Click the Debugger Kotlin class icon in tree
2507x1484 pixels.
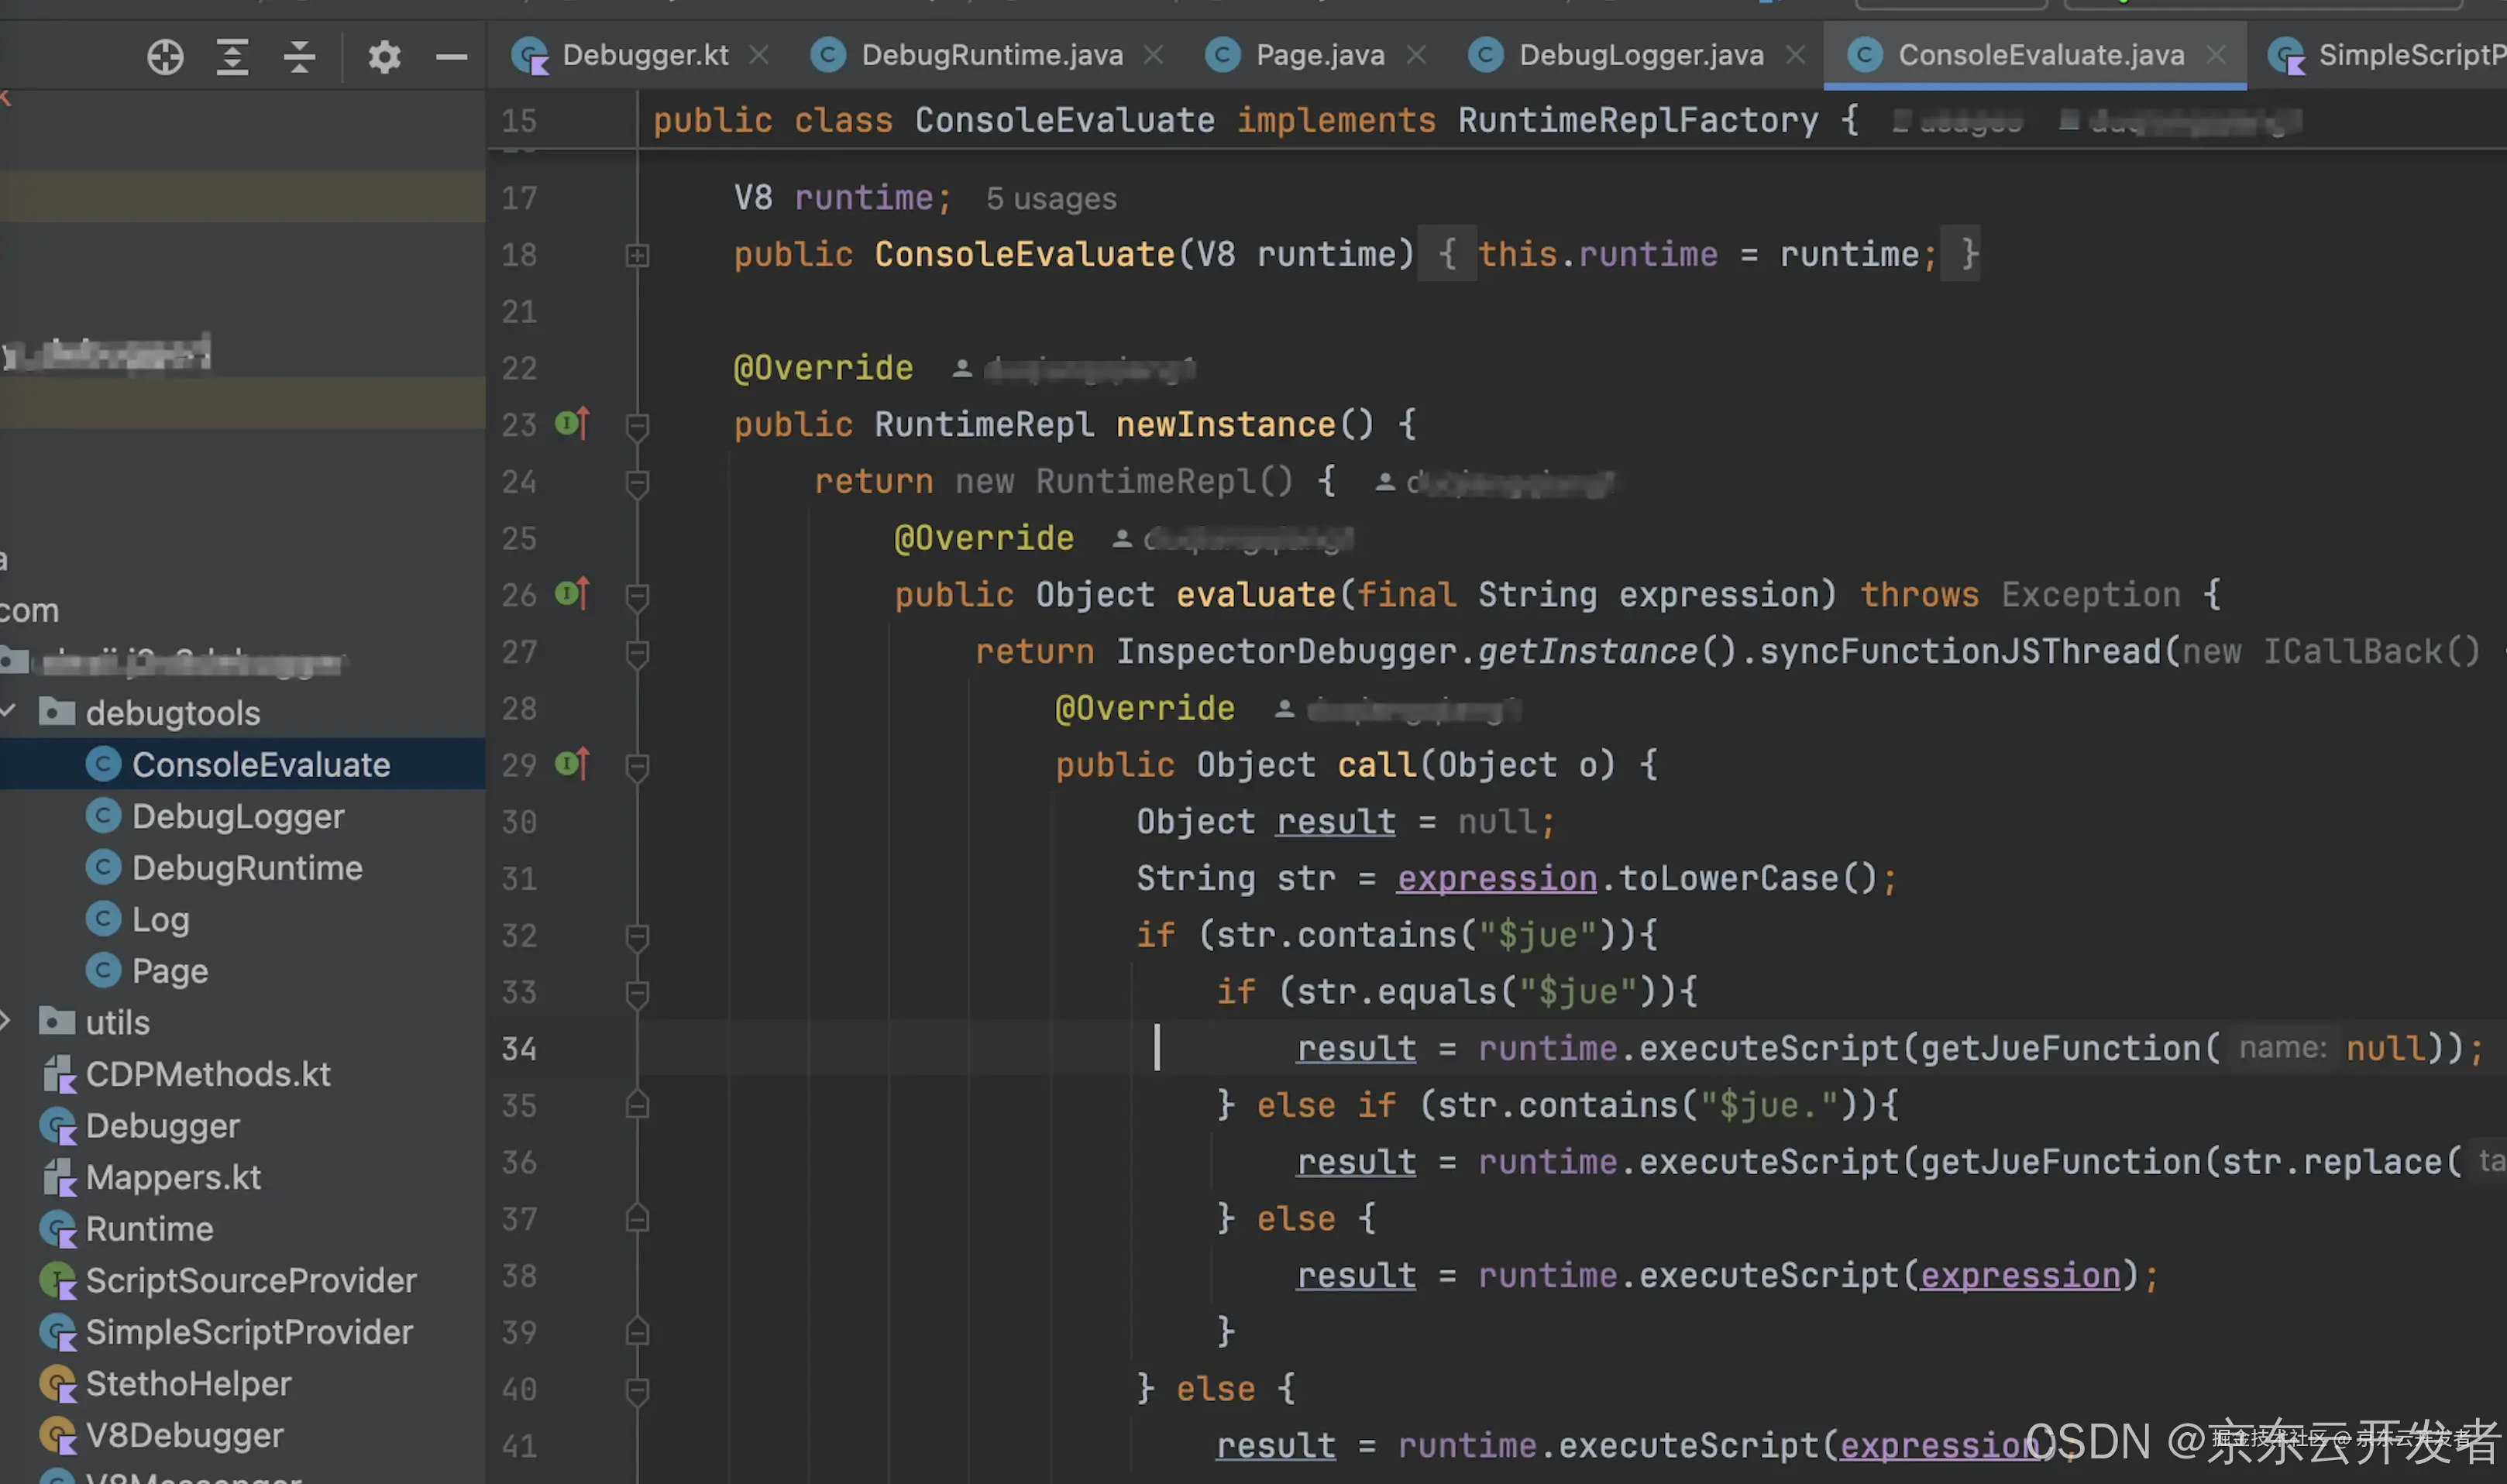point(58,1126)
